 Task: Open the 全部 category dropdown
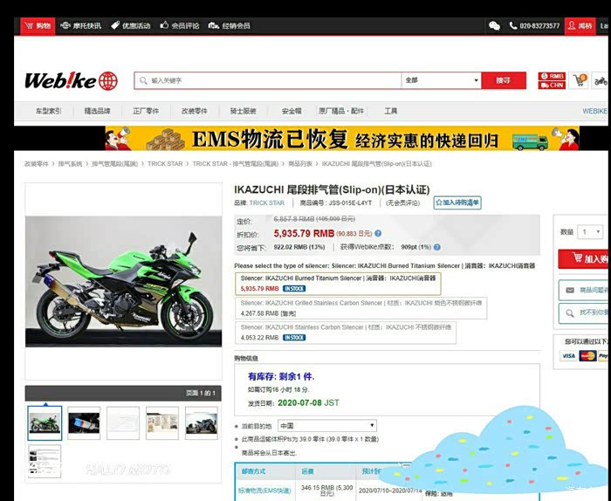(x=441, y=80)
